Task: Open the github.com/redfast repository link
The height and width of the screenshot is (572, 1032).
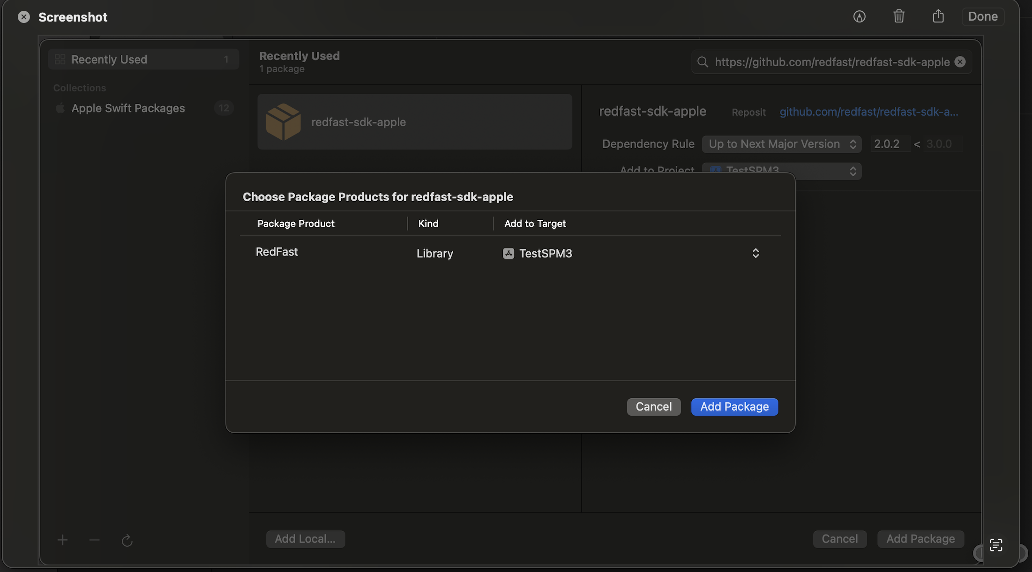Action: point(868,112)
